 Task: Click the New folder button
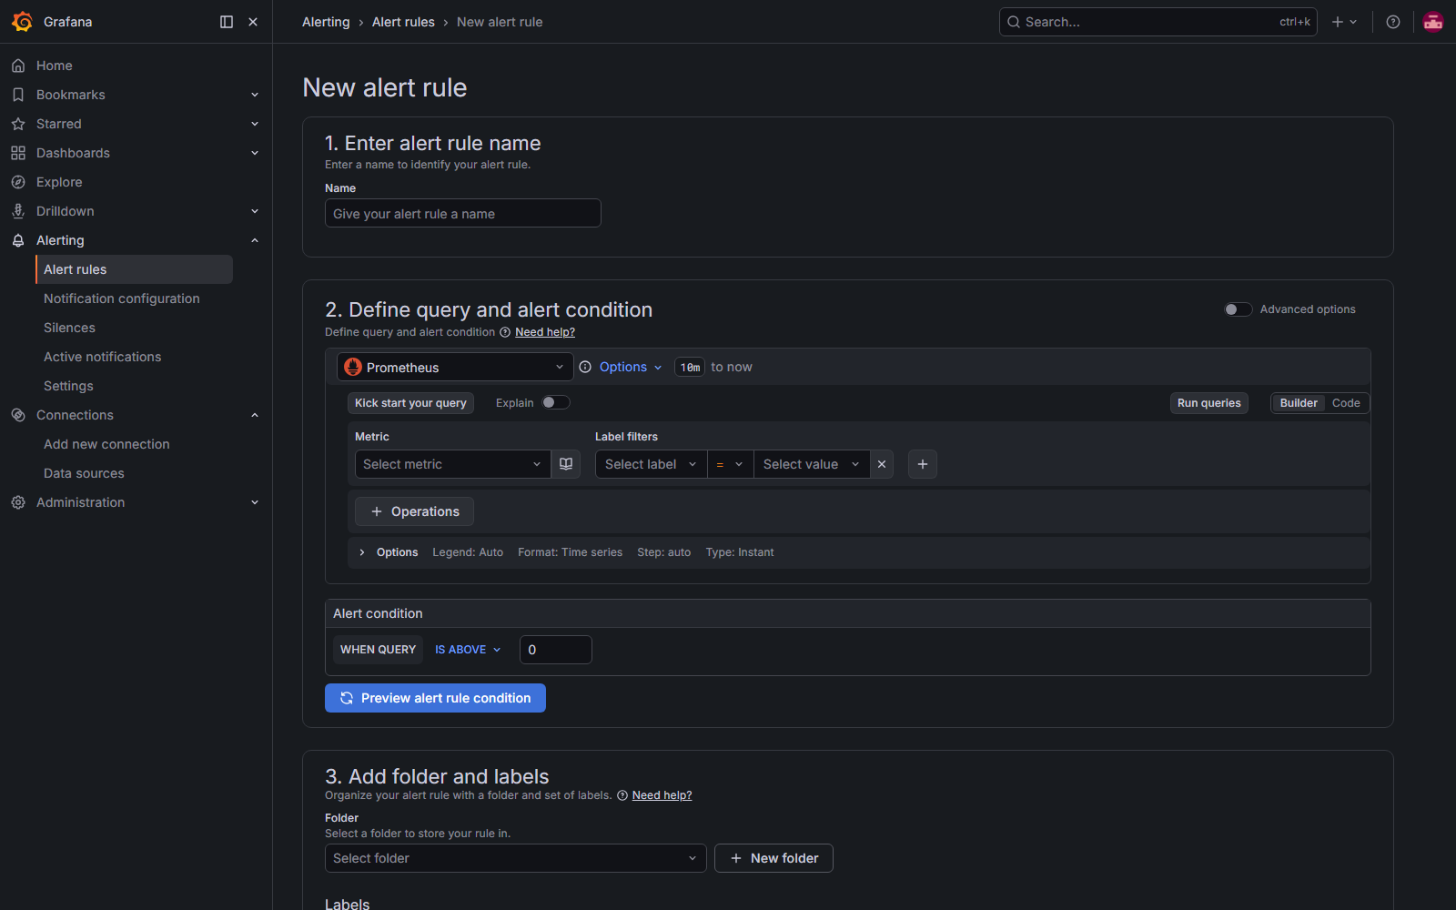click(773, 858)
